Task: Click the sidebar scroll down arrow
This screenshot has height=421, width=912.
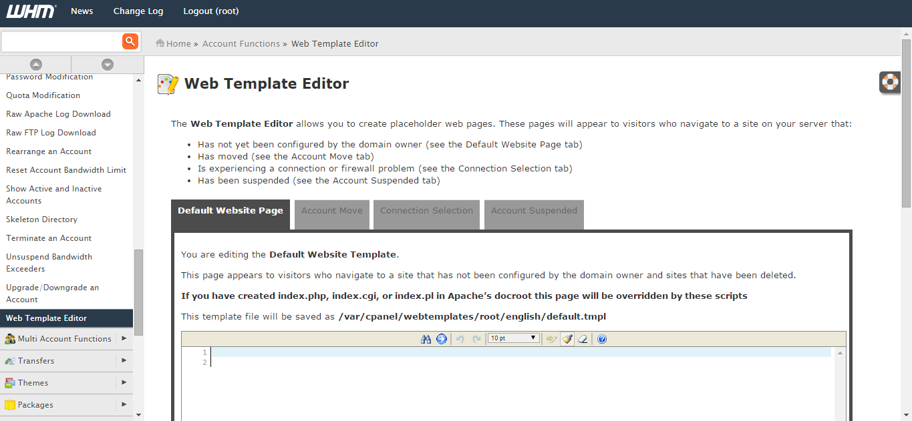Action: pyautogui.click(x=138, y=414)
